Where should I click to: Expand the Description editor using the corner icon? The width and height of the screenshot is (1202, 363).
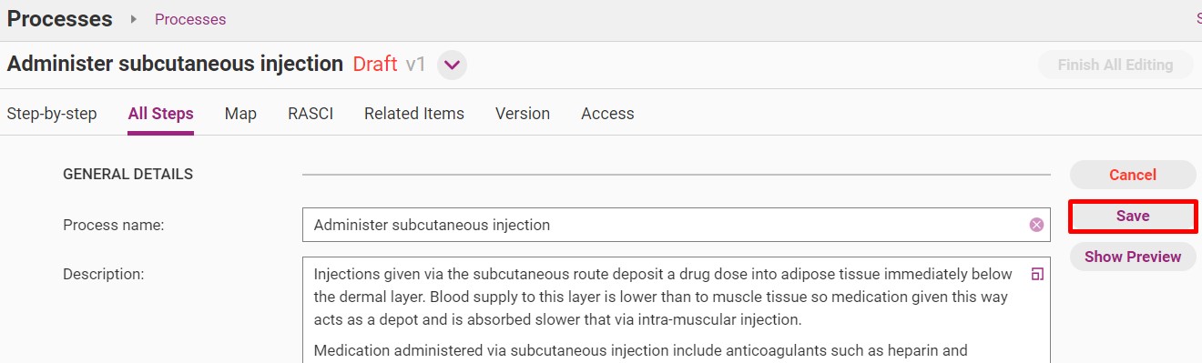1037,274
